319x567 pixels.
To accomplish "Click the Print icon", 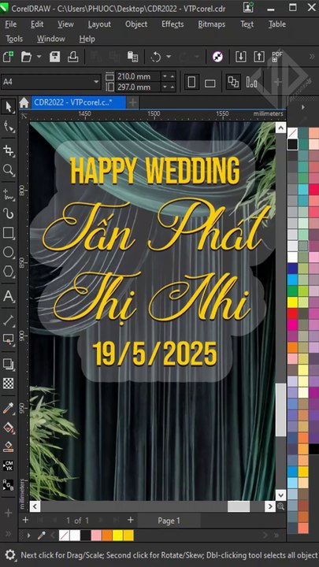I will [x=72, y=57].
